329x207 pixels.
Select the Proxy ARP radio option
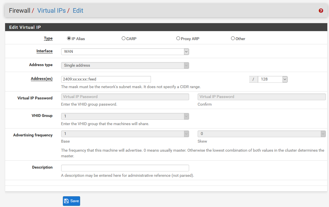pos(178,38)
